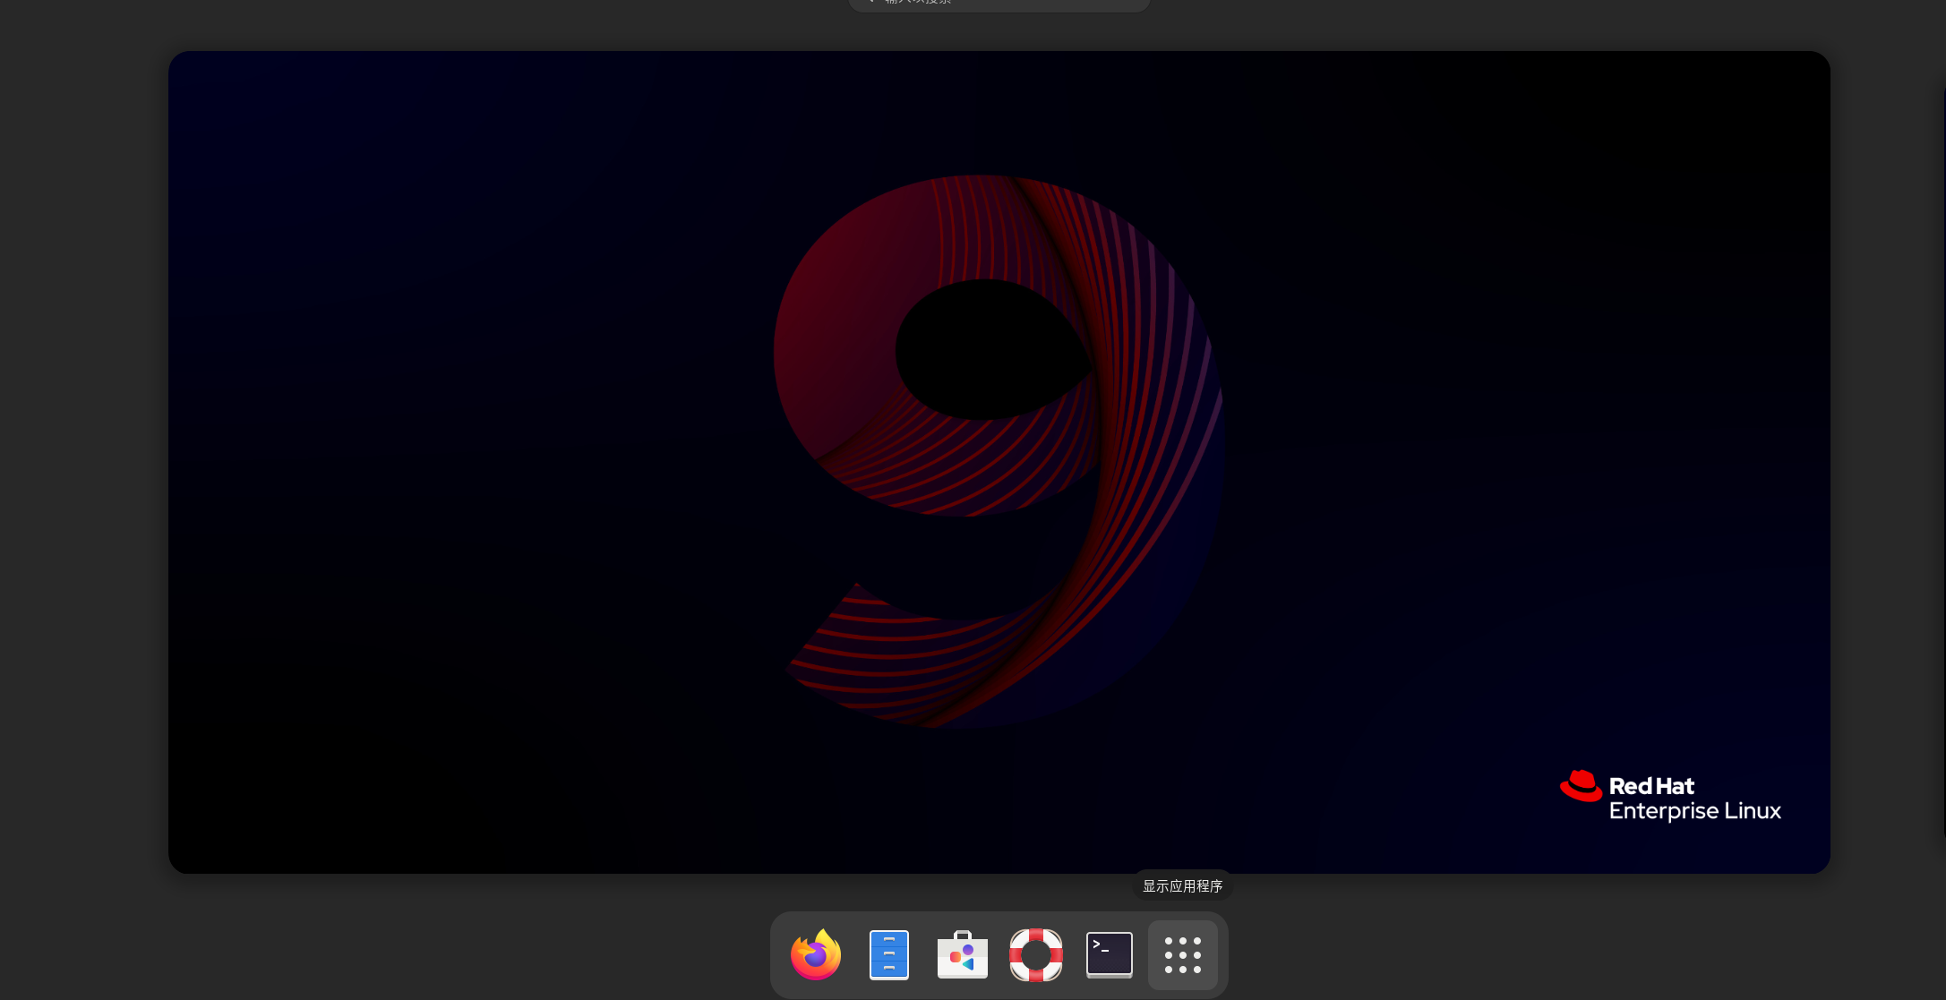Click the empty area left of the dock
1946x1000 pixels.
click(x=448, y=954)
